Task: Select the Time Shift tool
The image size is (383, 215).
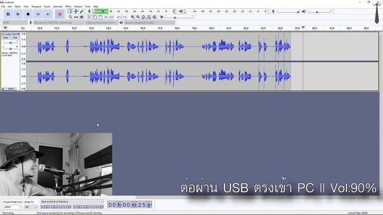Action: [x=76, y=17]
